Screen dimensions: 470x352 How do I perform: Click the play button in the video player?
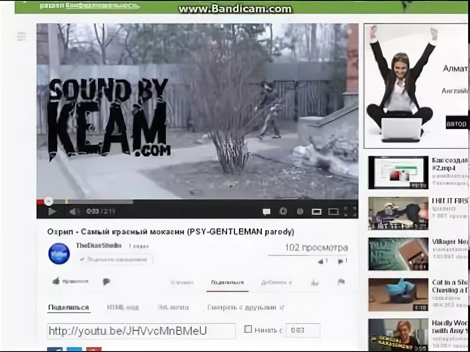(52, 212)
